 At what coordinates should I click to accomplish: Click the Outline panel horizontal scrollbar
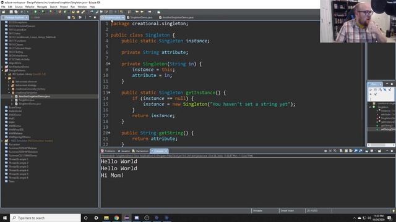381,145
